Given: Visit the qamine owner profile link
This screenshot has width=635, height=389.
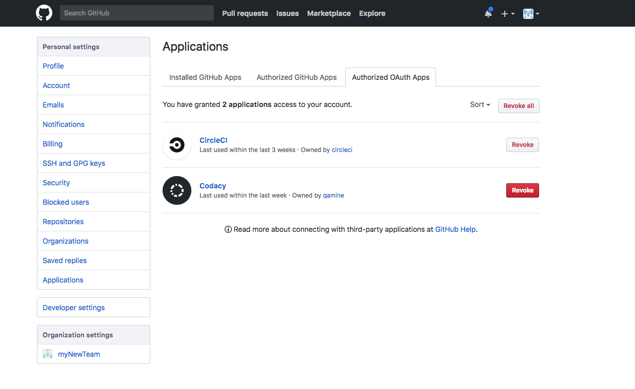Looking at the screenshot, I should click(333, 196).
